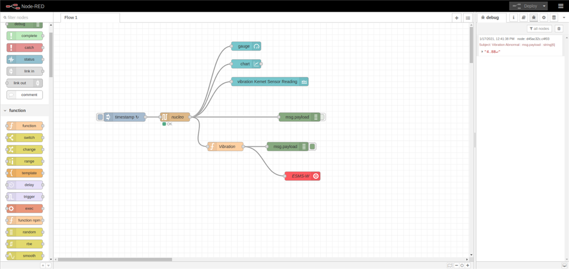569x269 pixels.
Task: Reset canvas zoom with circle button
Action: click(462, 265)
